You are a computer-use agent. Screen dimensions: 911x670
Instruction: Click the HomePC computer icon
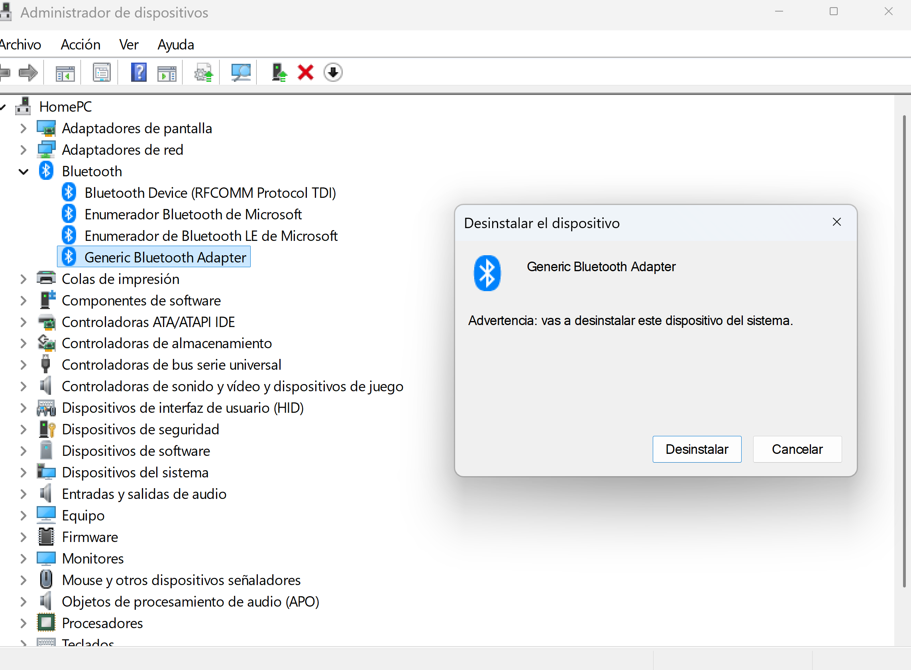23,106
